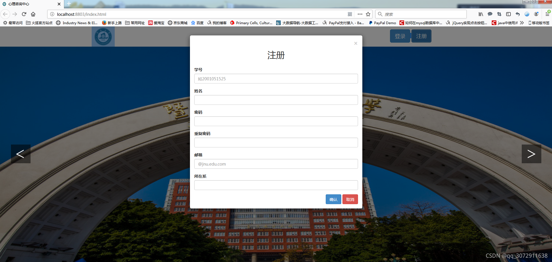
Task: Click the 注册 button in page header
Action: tap(421, 36)
